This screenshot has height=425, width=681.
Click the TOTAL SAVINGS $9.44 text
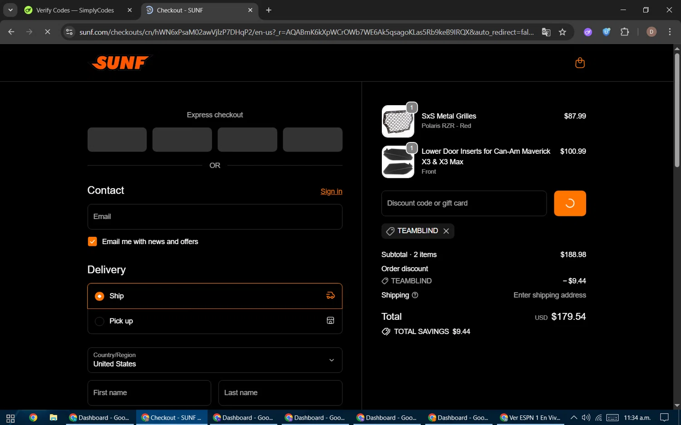pyautogui.click(x=432, y=332)
